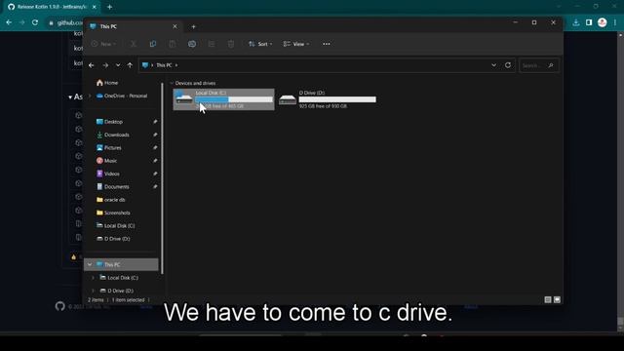The image size is (624, 351).
Task: Open the See more ellipsis menu
Action: tap(327, 44)
